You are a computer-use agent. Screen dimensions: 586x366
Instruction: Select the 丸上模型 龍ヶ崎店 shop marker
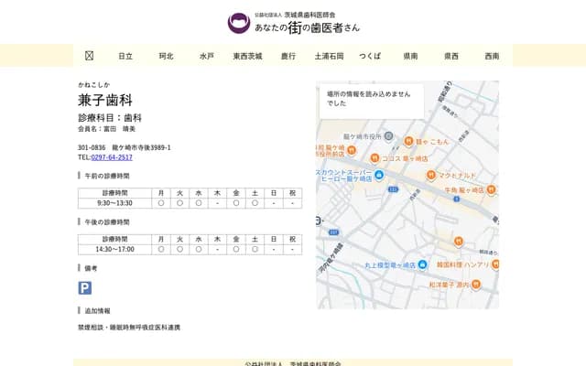point(422,264)
